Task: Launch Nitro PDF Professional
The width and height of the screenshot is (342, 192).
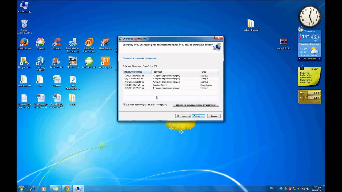Action: pos(89,45)
